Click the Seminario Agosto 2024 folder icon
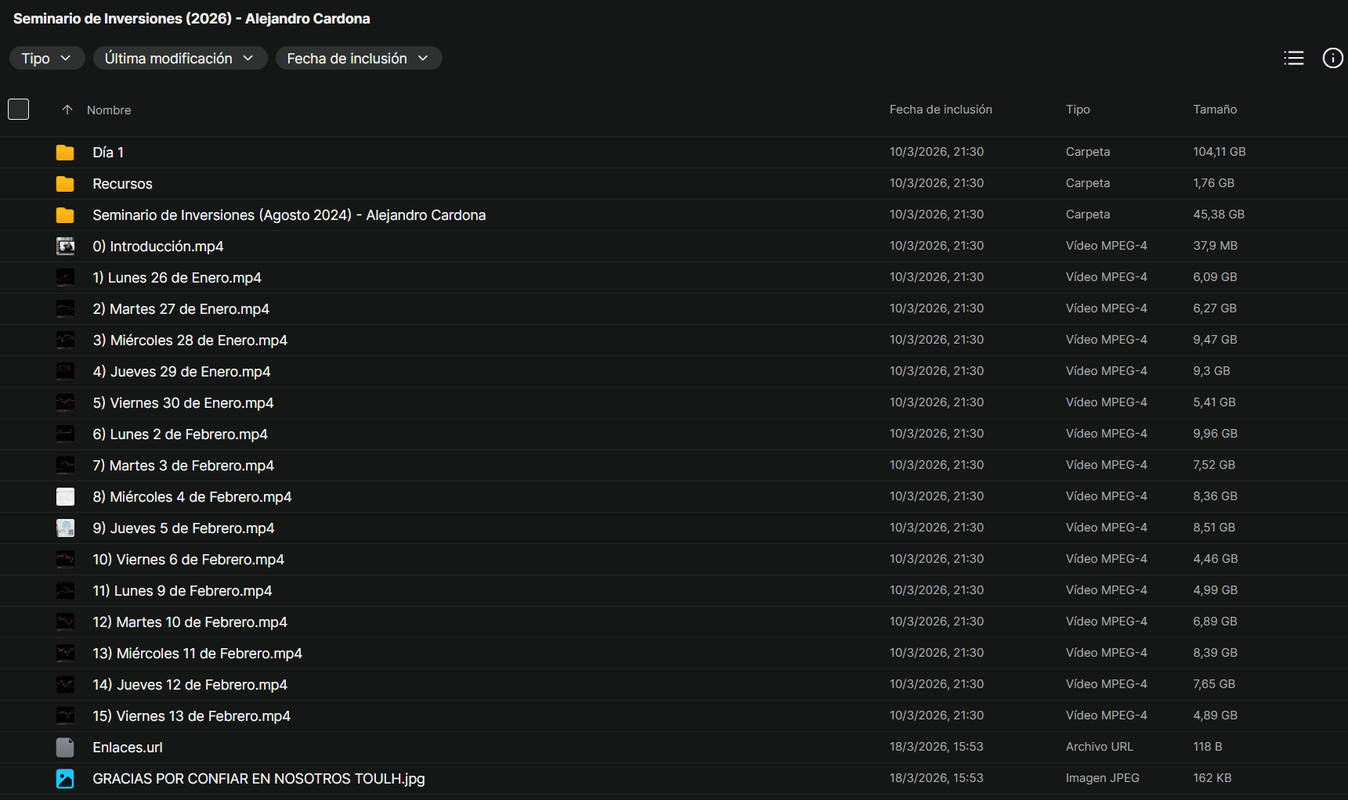This screenshot has height=800, width=1348. coord(65,215)
